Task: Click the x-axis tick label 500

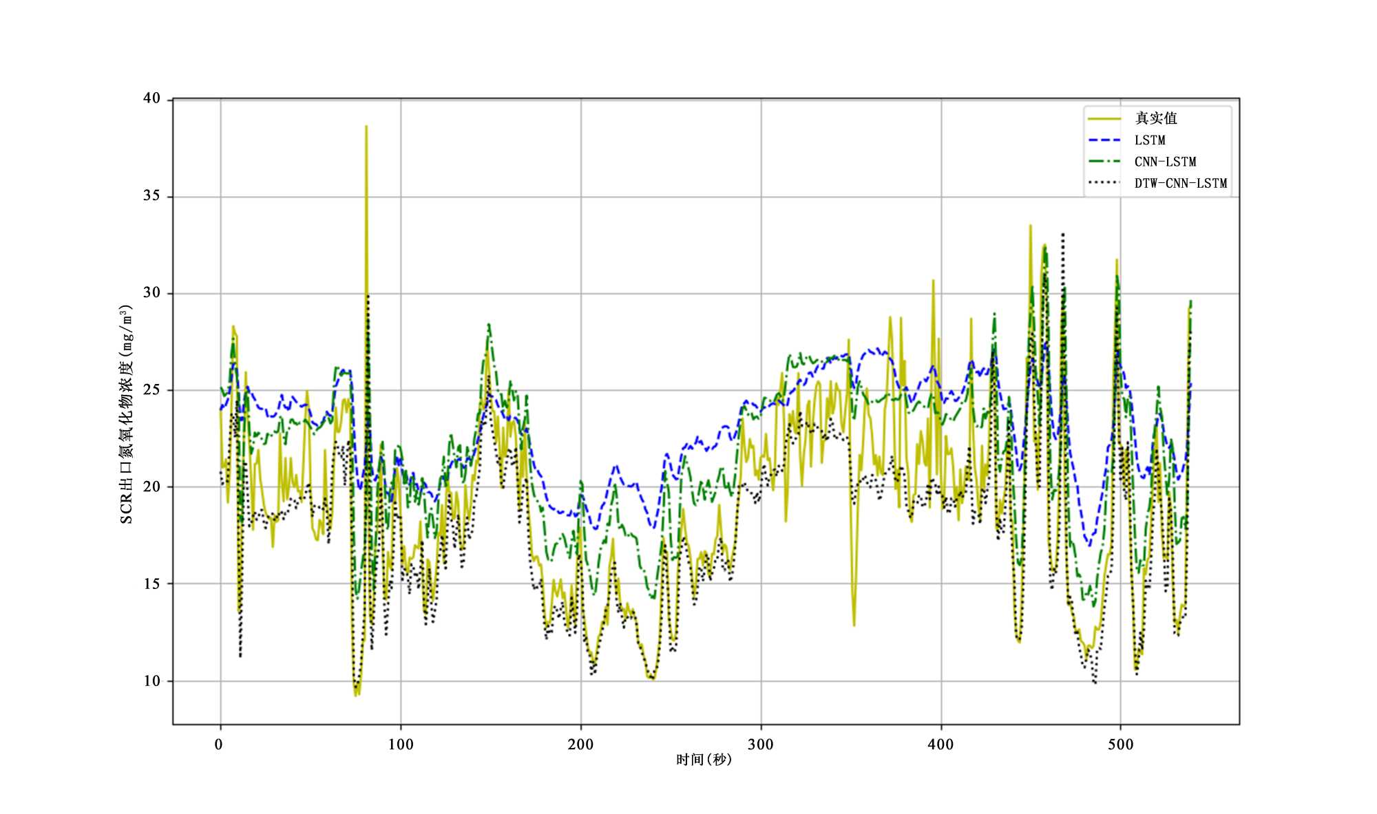Action: coord(1120,745)
